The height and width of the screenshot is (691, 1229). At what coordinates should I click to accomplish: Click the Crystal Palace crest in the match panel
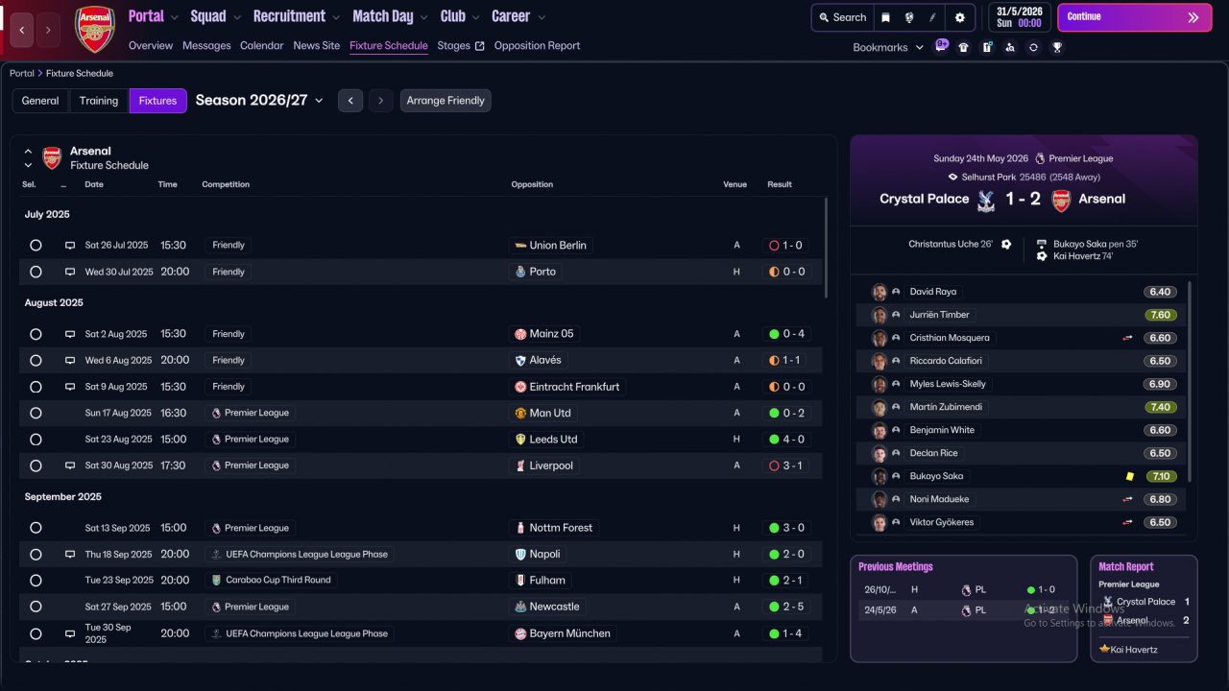pyautogui.click(x=985, y=200)
